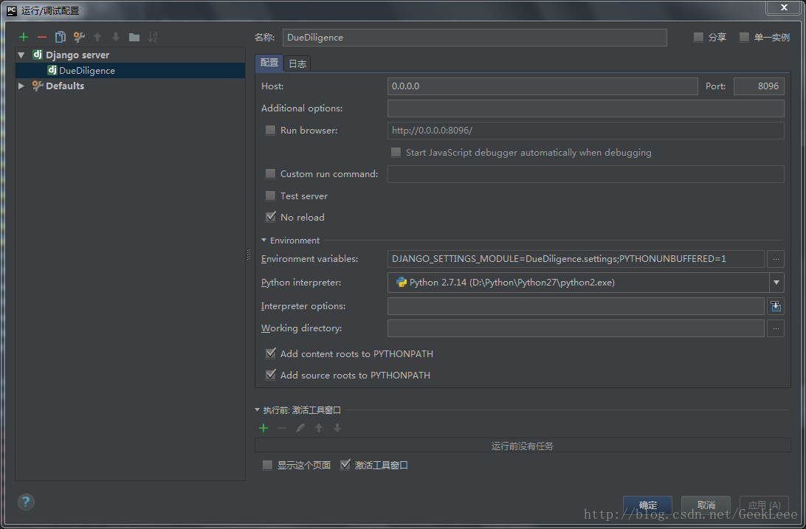Viewport: 806px width, 529px height.
Task: Toggle Add content roots to PYTHONPATH
Action: click(270, 353)
